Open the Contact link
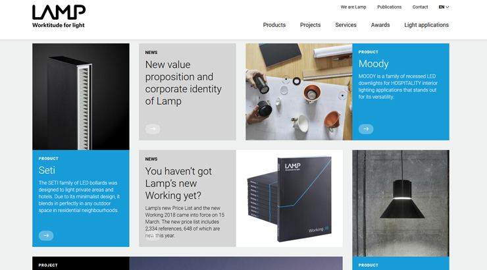The width and height of the screenshot is (487, 270). tap(420, 7)
